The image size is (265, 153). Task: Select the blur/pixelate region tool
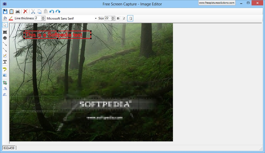pos(5,75)
